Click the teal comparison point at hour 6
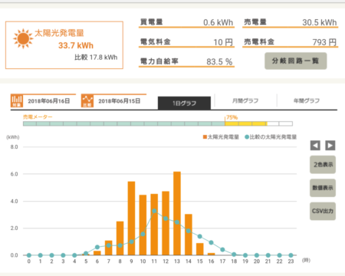This screenshot has height=276, width=345. tap(97, 247)
